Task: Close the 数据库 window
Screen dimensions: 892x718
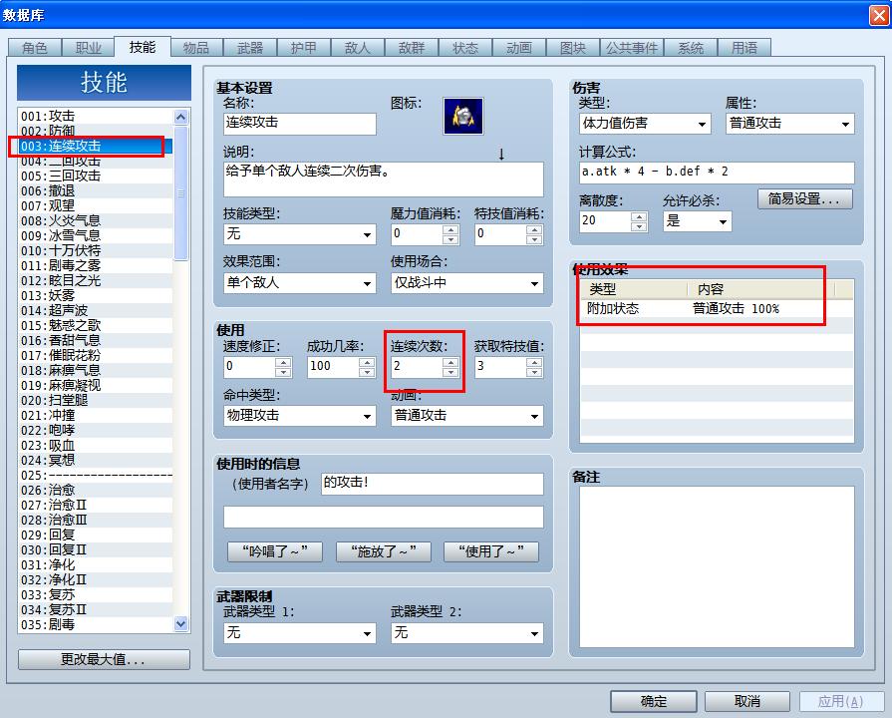Action: (x=879, y=15)
